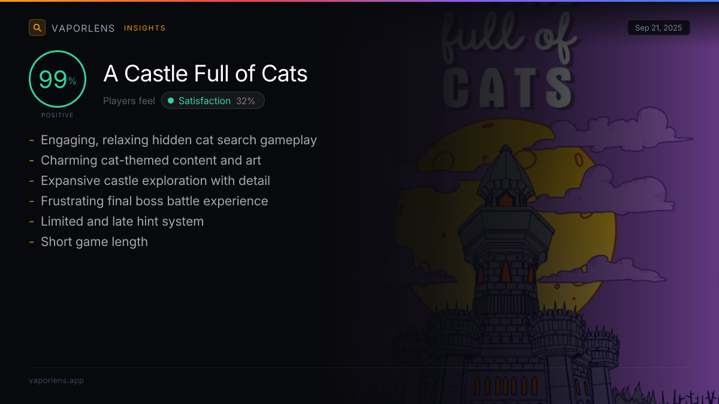
Task: Click the Sep 21, 2025 date badge
Action: pyautogui.click(x=658, y=28)
